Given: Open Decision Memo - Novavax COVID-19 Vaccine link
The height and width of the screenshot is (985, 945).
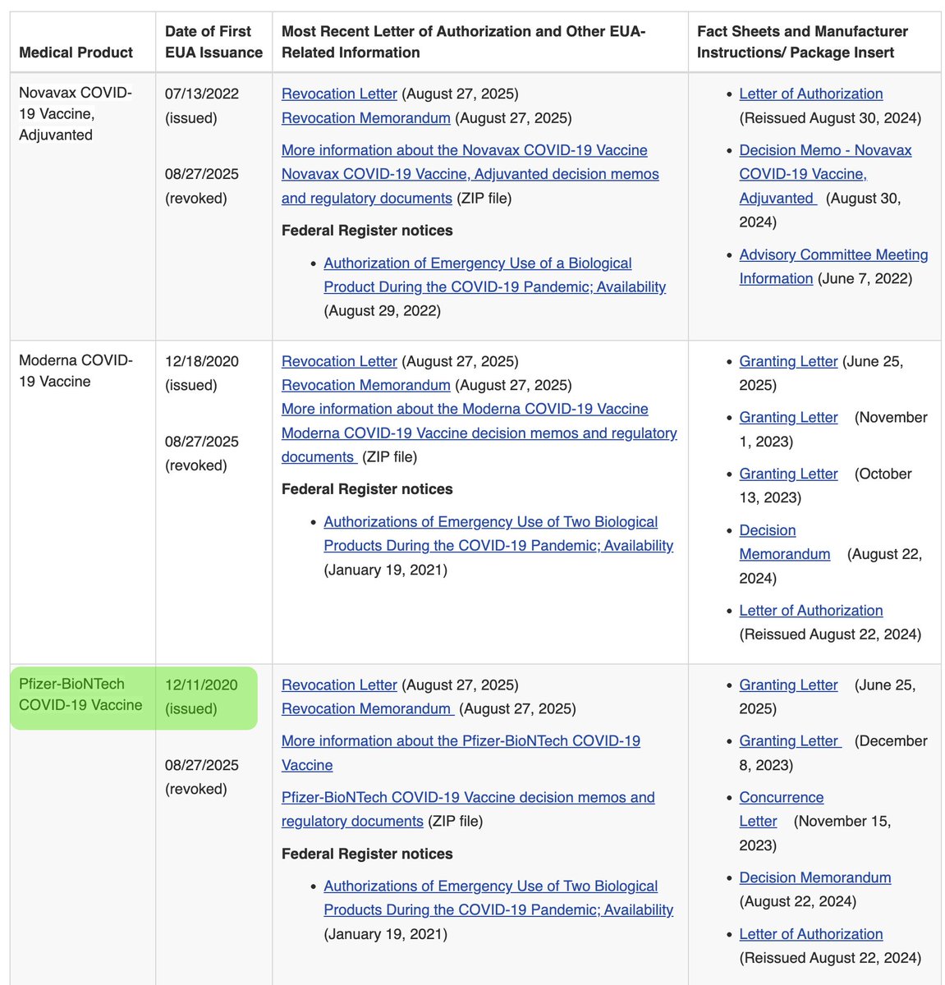Looking at the screenshot, I should click(x=825, y=174).
